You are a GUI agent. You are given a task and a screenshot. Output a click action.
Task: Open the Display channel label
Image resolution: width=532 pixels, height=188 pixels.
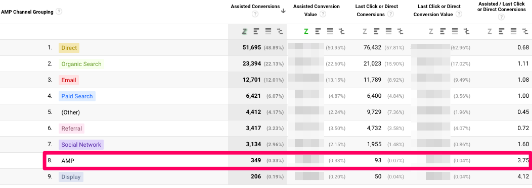pos(71,177)
